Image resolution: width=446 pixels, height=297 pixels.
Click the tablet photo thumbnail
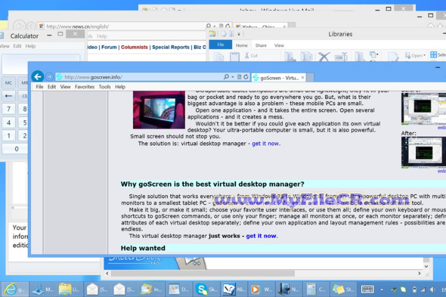click(159, 110)
